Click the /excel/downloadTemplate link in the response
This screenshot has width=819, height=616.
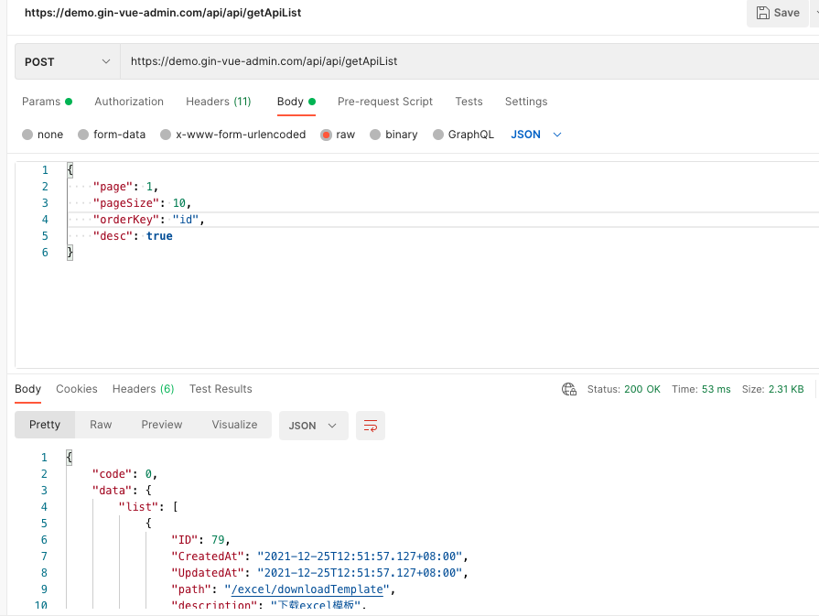tap(307, 589)
